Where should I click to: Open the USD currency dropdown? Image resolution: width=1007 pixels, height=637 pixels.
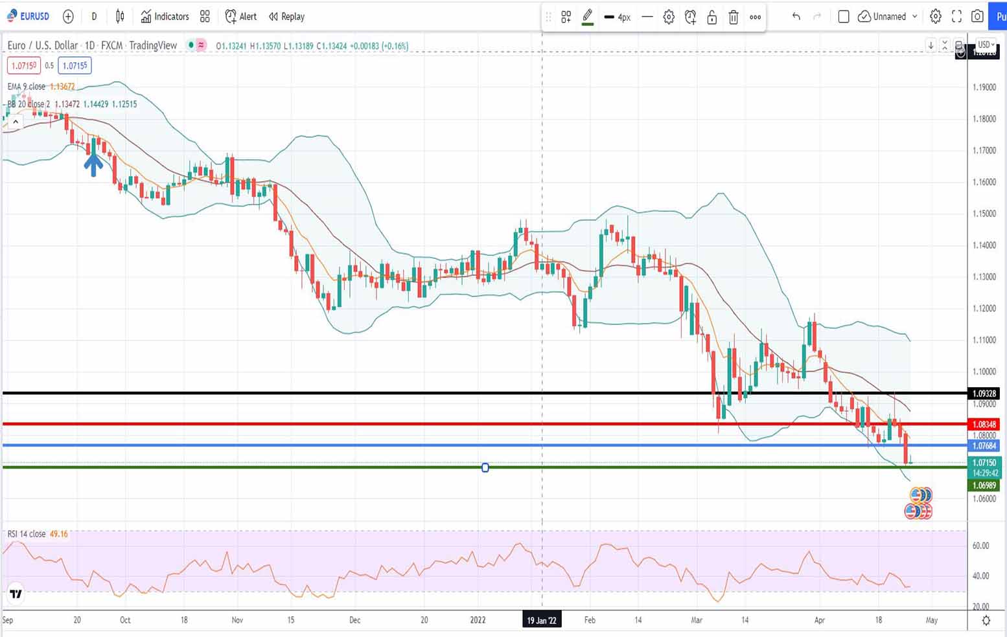(986, 45)
